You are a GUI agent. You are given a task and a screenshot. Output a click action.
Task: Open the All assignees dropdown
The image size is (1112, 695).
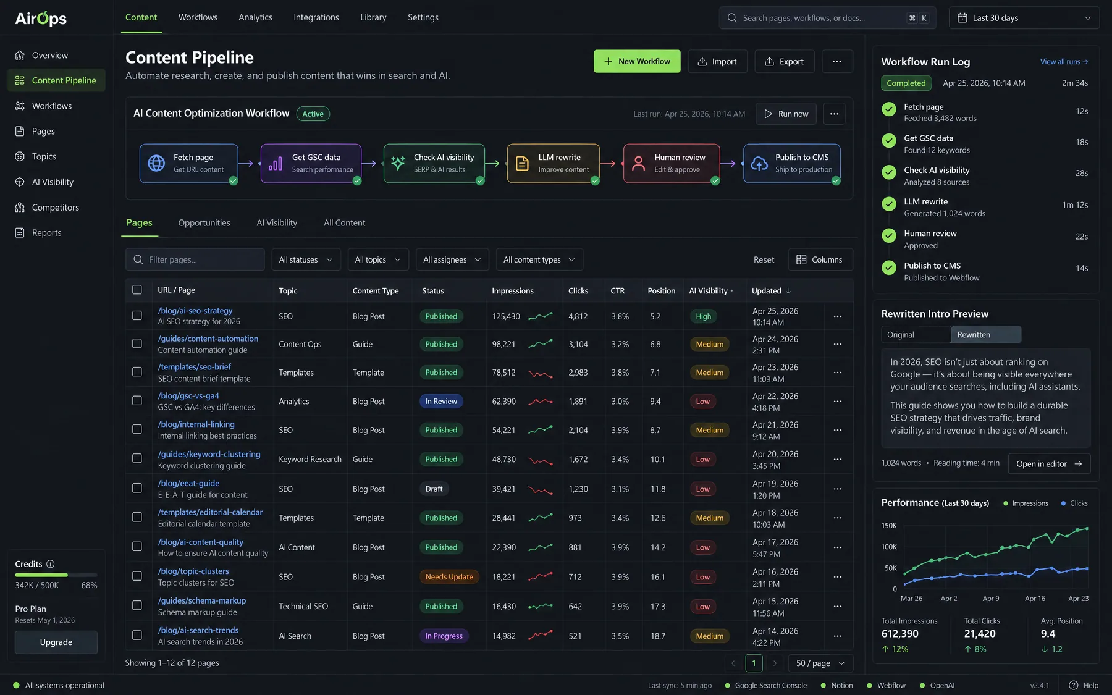point(452,259)
